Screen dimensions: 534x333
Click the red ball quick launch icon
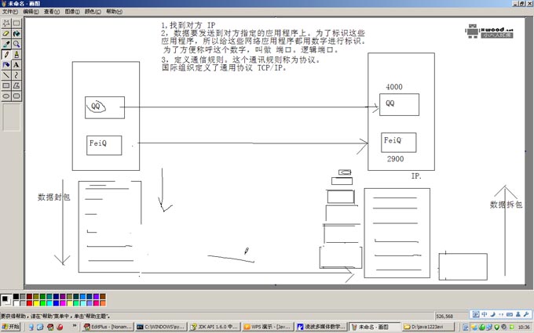point(60,327)
